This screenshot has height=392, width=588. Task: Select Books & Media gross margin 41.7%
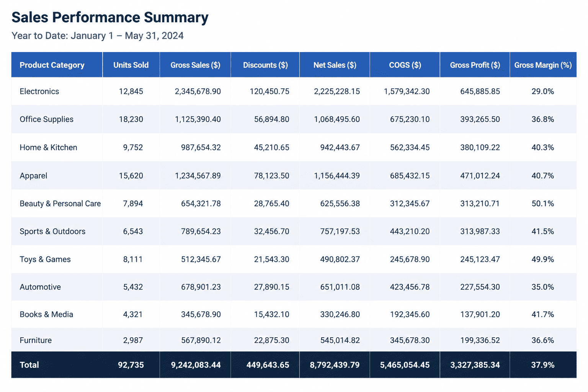click(543, 315)
